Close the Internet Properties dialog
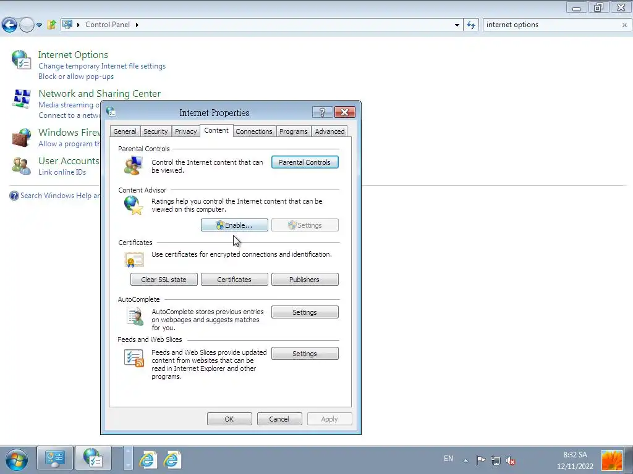Image resolution: width=633 pixels, height=474 pixels. 345,112
